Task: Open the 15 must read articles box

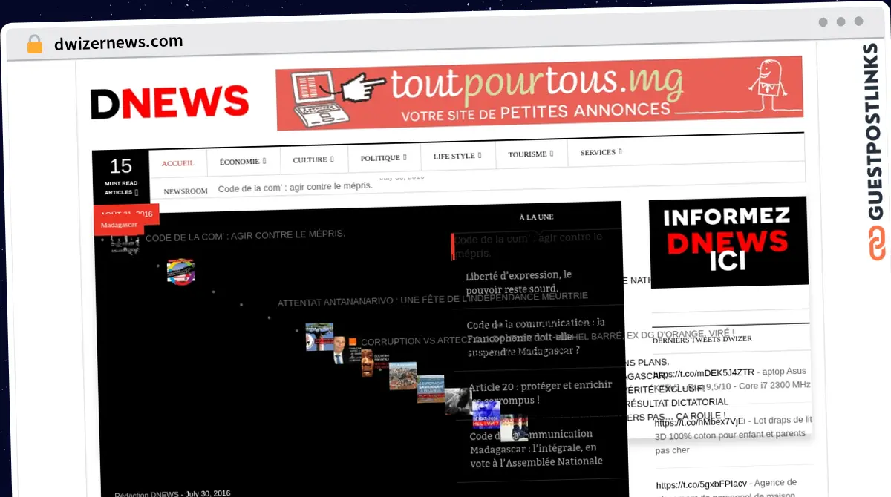Action: pyautogui.click(x=120, y=177)
